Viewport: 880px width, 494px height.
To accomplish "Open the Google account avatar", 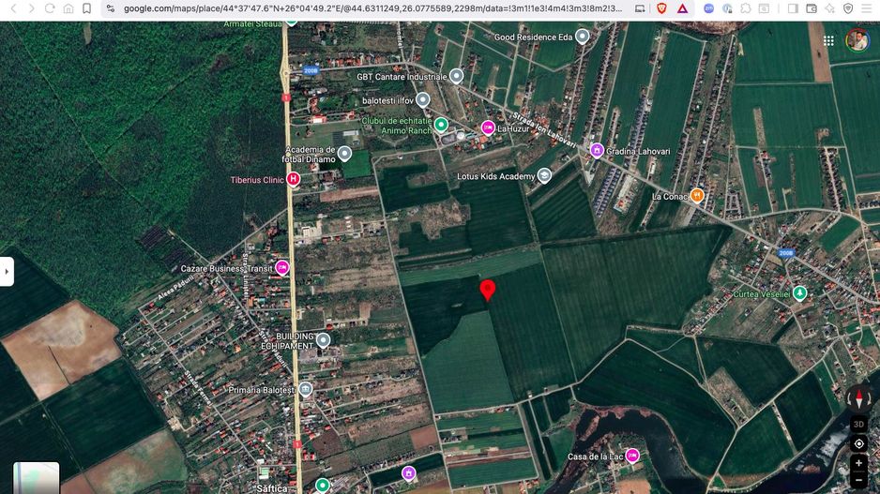I will pyautogui.click(x=857, y=39).
